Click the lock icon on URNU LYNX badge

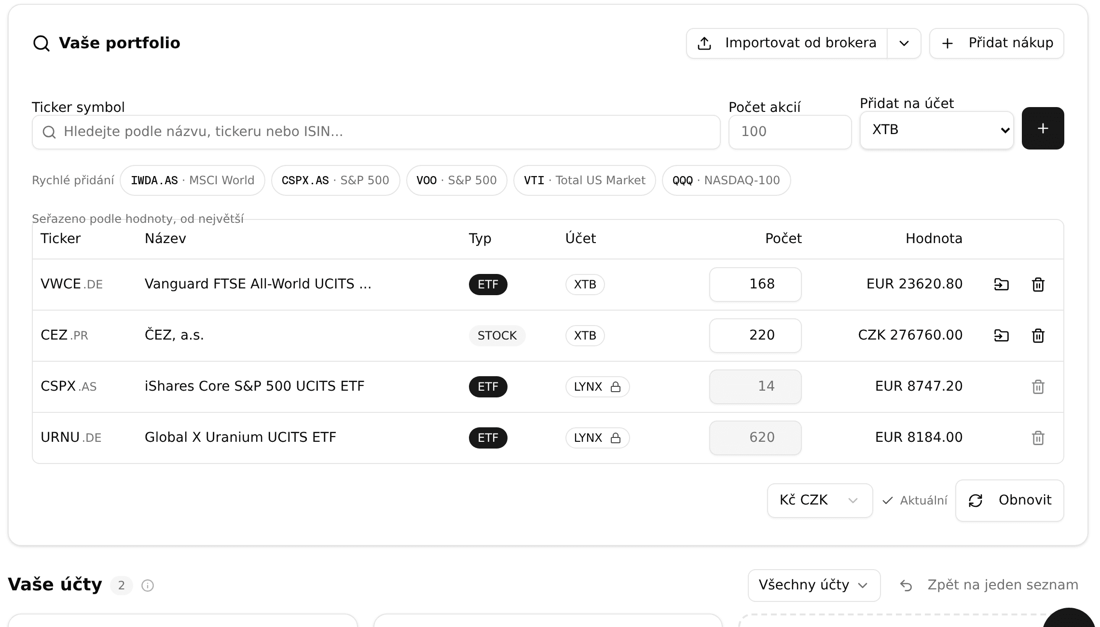tap(616, 438)
